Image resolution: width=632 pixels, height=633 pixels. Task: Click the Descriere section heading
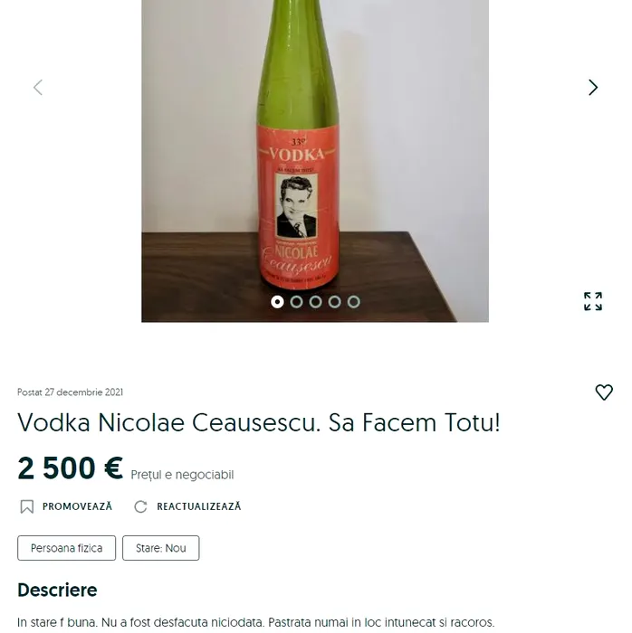click(x=57, y=590)
